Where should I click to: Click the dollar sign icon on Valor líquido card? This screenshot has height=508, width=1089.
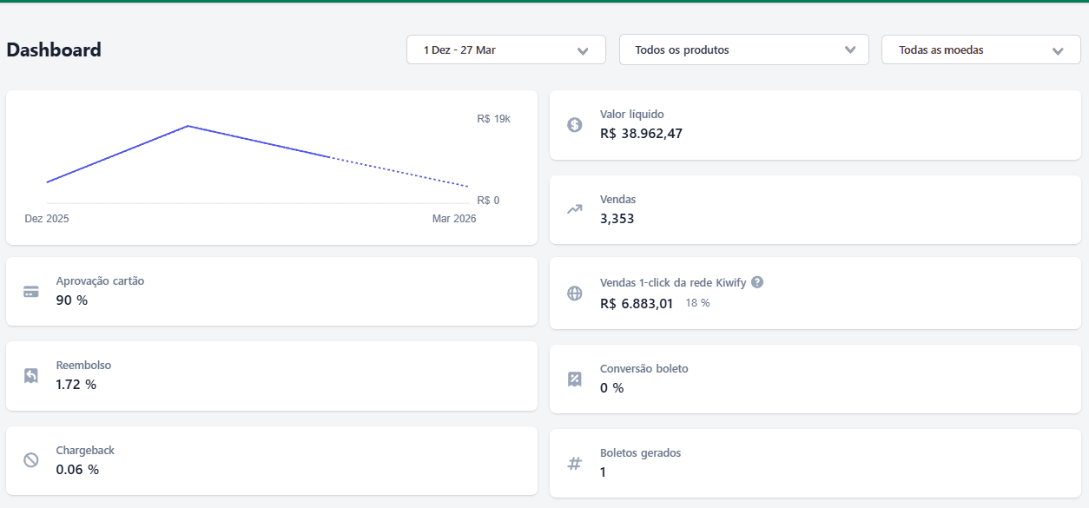(x=574, y=124)
